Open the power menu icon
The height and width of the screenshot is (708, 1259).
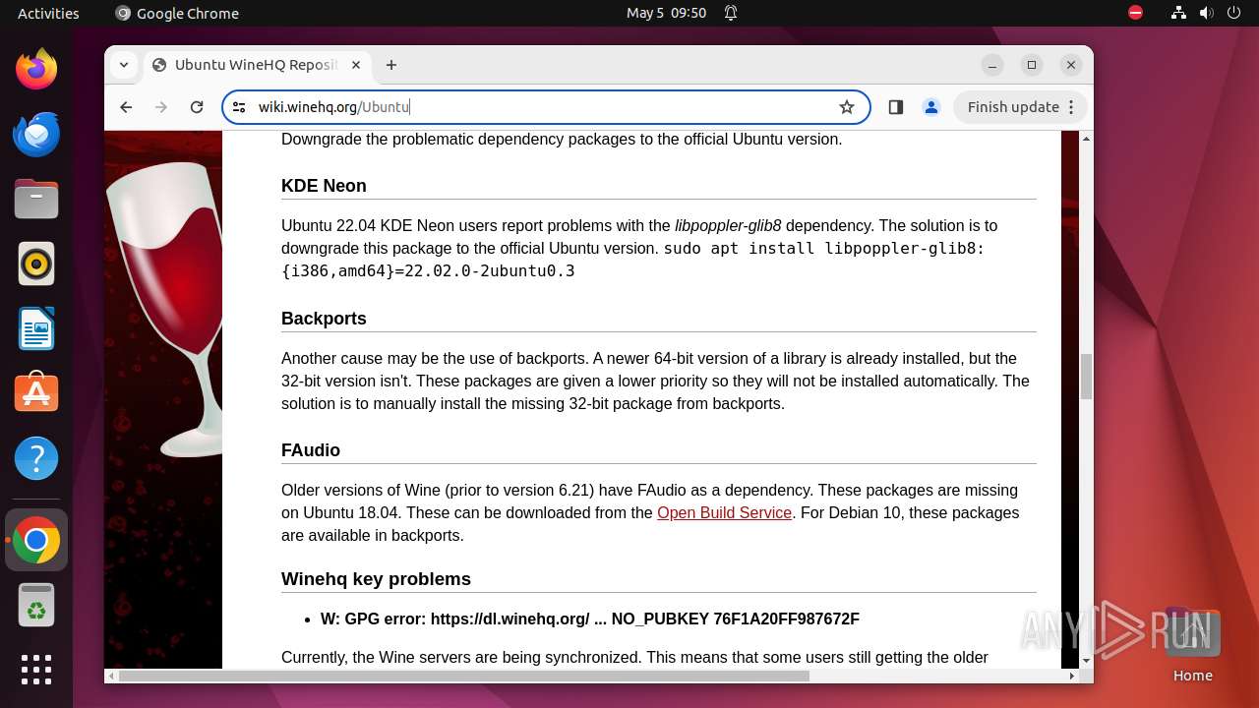[1234, 13]
